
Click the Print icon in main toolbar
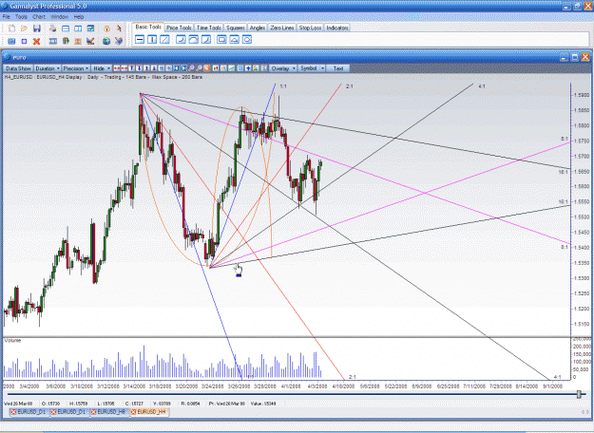tap(52, 28)
